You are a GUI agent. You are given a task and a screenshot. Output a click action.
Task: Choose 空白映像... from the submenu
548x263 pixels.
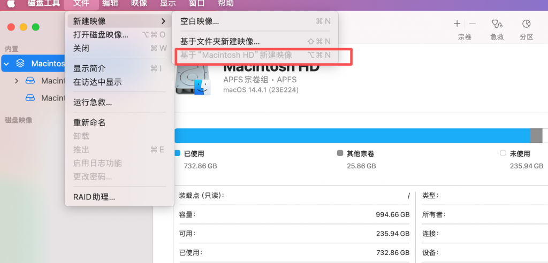pyautogui.click(x=200, y=21)
